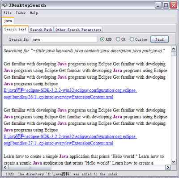Click the Find button
Image resolution: width=179 pixels, height=178 pixels.
(159, 39)
